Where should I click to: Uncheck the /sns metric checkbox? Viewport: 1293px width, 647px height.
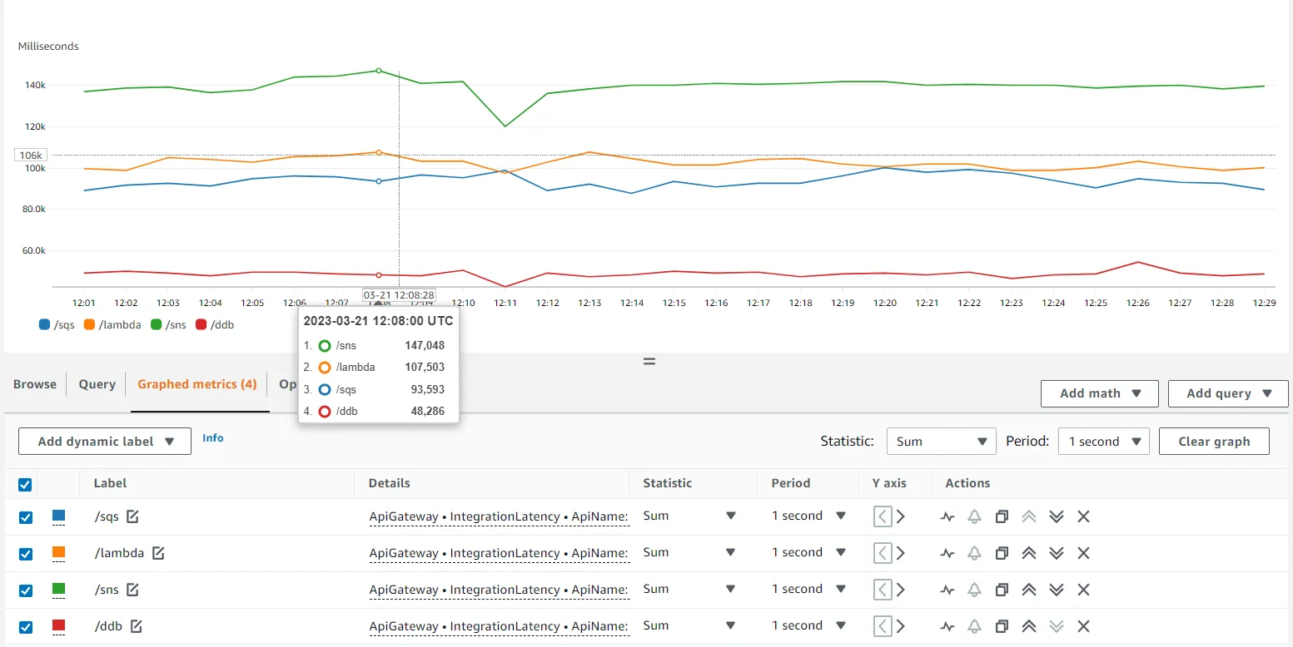pos(25,590)
